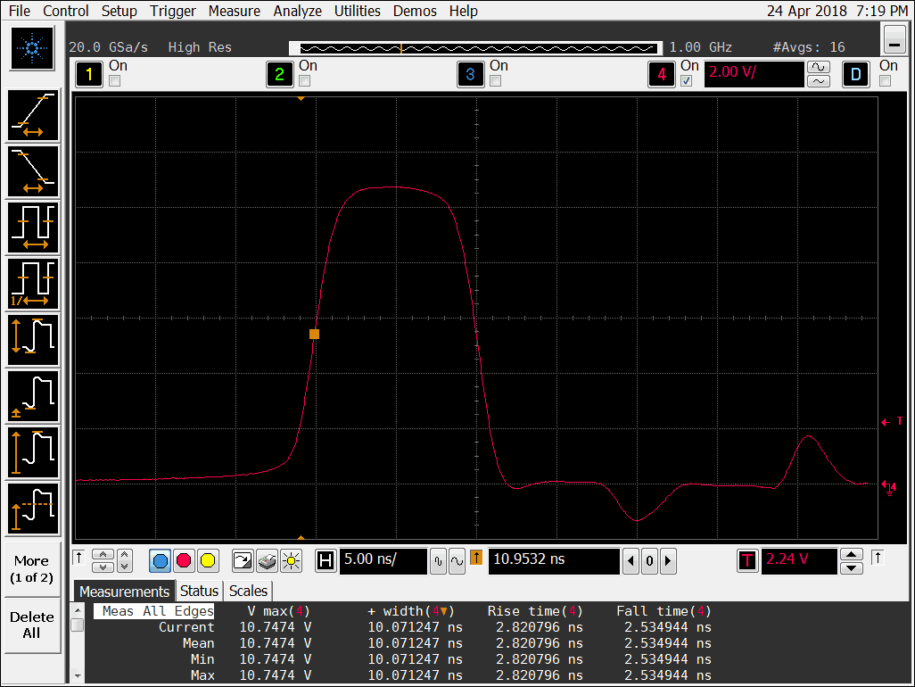Switch to the Scales tab
The image size is (915, 687).
[x=248, y=591]
